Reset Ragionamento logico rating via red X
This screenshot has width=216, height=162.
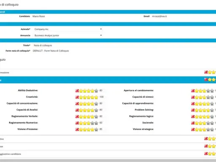click(x=193, y=116)
